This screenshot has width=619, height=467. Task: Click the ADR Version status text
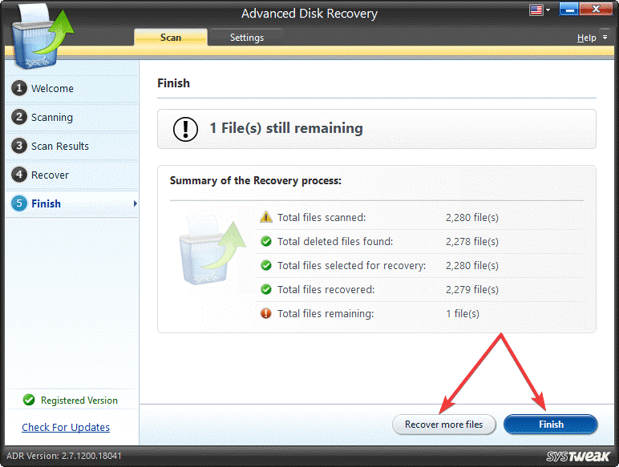click(x=64, y=456)
